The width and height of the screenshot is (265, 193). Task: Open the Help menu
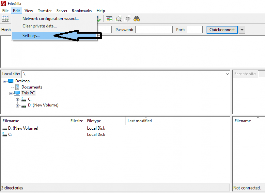tap(101, 11)
